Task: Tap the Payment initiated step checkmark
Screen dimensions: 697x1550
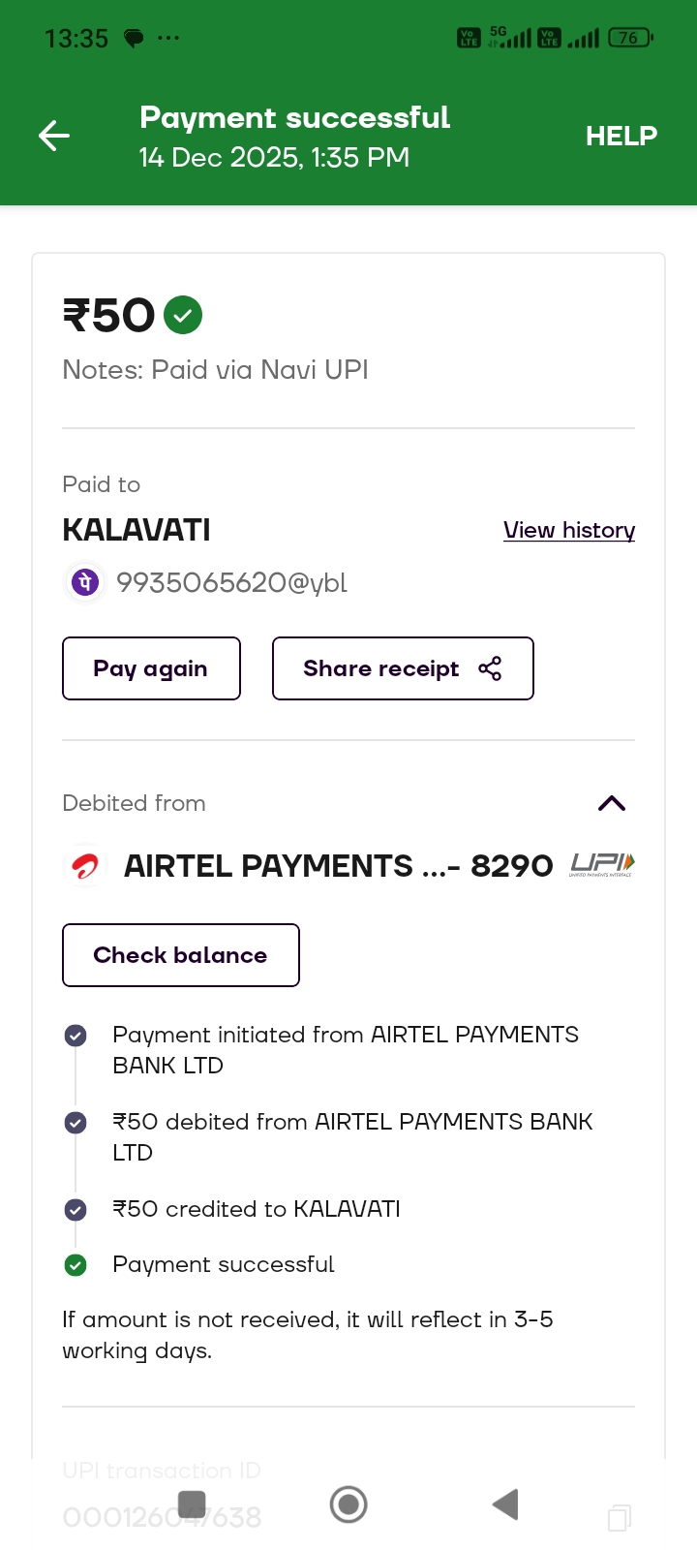Action: pyautogui.click(x=76, y=1036)
